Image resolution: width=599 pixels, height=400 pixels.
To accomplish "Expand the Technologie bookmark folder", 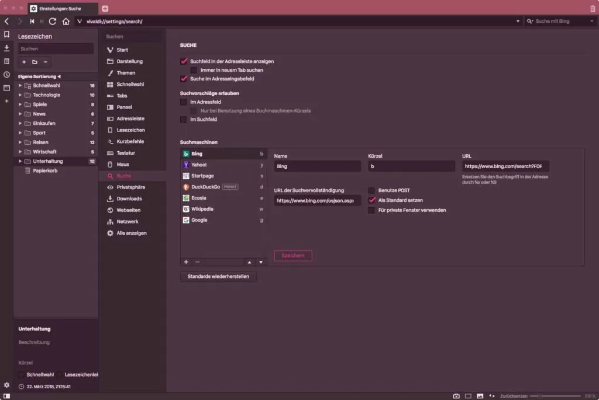I will 20,95.
